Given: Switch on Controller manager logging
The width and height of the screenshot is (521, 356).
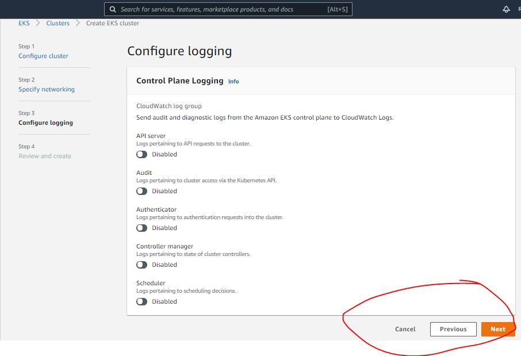Looking at the screenshot, I should click(x=141, y=265).
